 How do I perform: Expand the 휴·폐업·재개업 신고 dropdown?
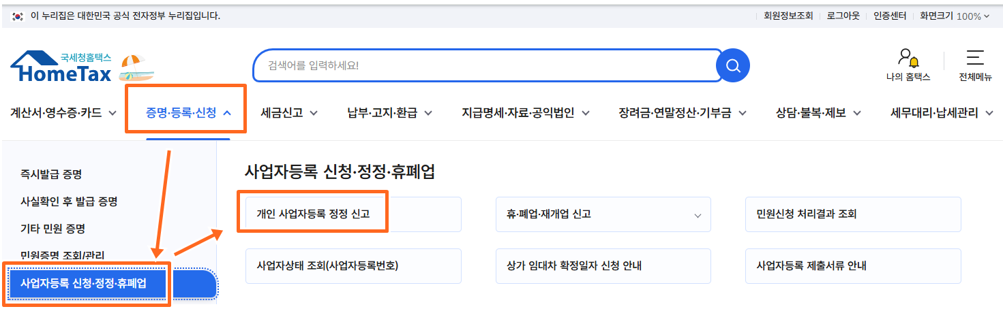click(603, 214)
